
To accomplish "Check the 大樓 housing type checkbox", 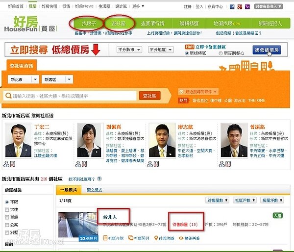I will tap(6, 210).
